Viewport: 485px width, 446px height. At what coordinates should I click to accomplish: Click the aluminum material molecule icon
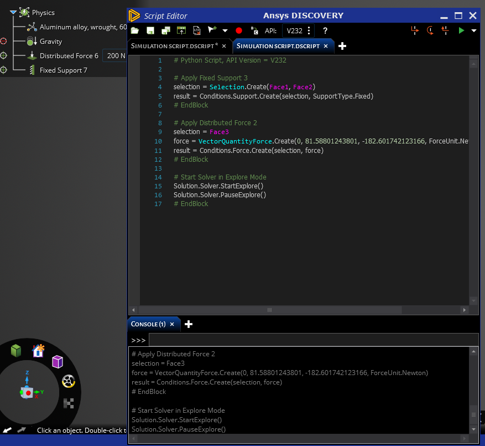(32, 27)
